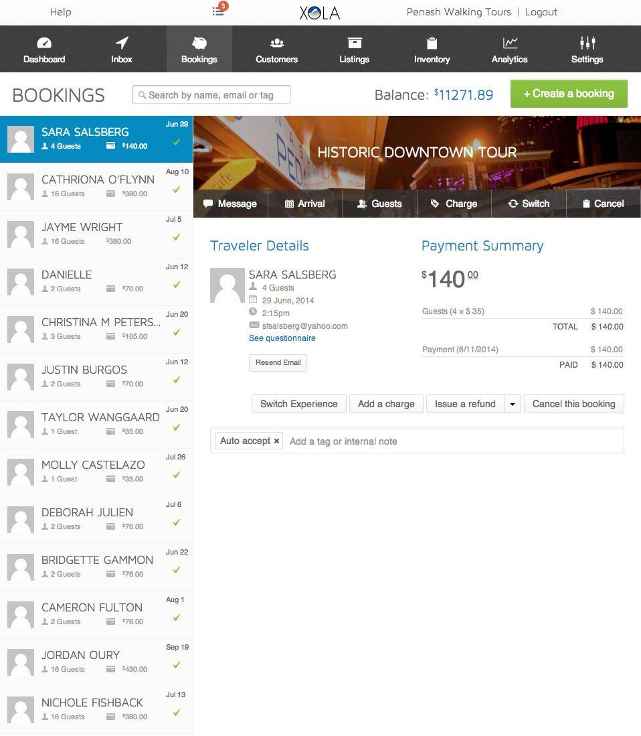Open Listings archive box icon
Image resolution: width=641 pixels, height=736 pixels.
[355, 43]
